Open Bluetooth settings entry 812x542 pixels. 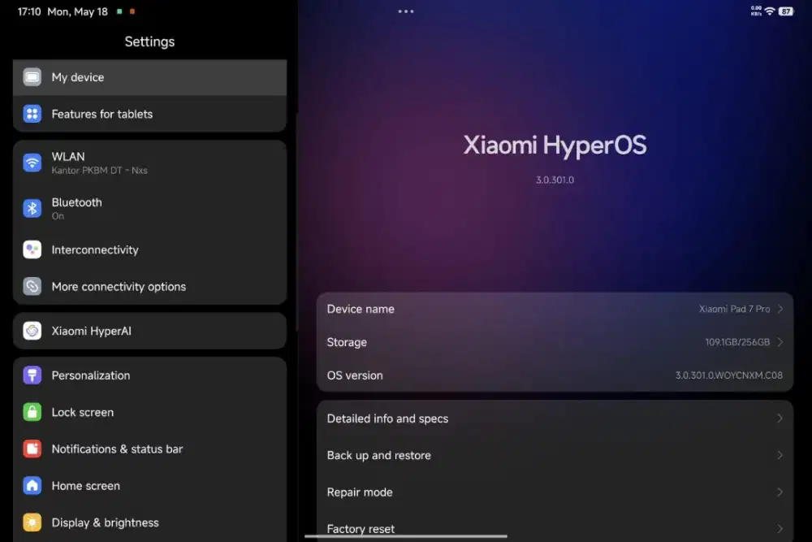point(149,208)
